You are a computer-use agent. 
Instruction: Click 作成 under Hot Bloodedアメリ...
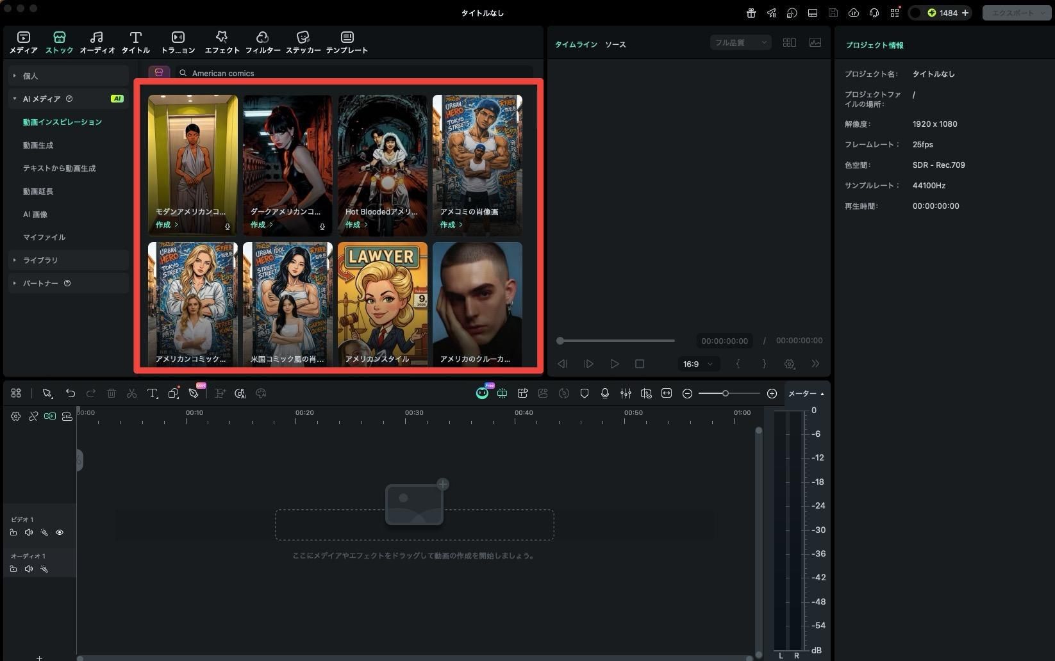356,225
